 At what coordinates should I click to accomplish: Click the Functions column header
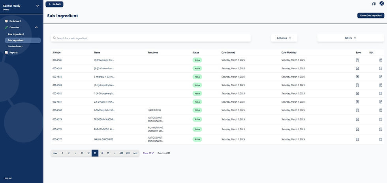click(153, 53)
